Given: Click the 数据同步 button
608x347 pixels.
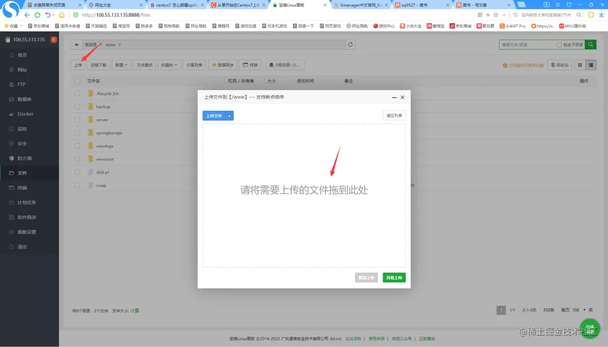Looking at the screenshot, I should click(x=223, y=65).
